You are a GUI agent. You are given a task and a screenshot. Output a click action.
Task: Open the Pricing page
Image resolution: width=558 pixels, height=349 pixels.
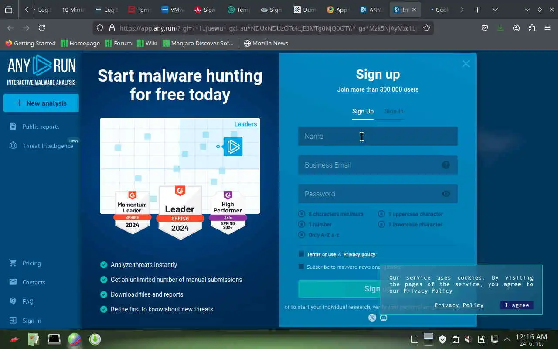(x=31, y=263)
